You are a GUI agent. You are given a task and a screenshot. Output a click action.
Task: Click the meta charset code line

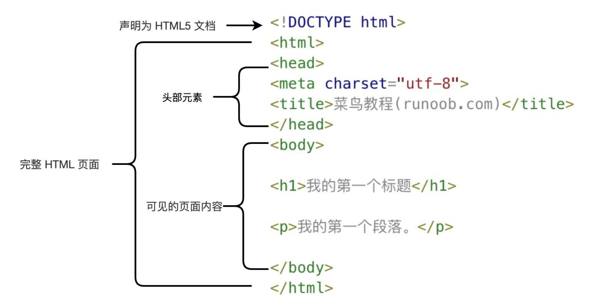(369, 83)
